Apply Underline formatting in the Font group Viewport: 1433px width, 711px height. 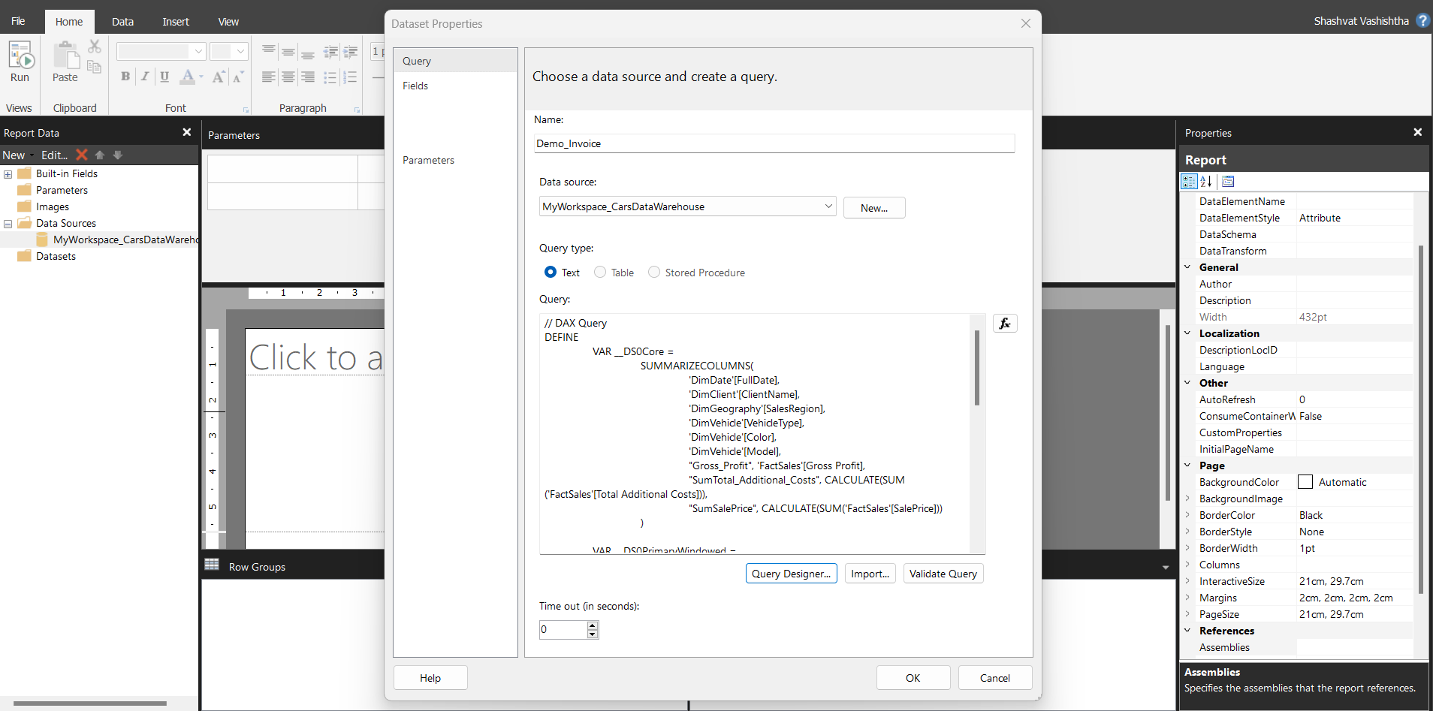coord(164,77)
